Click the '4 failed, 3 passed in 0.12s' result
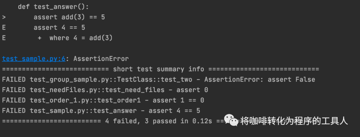Image resolution: width=360 pixels, height=137 pixels. coord(158,121)
